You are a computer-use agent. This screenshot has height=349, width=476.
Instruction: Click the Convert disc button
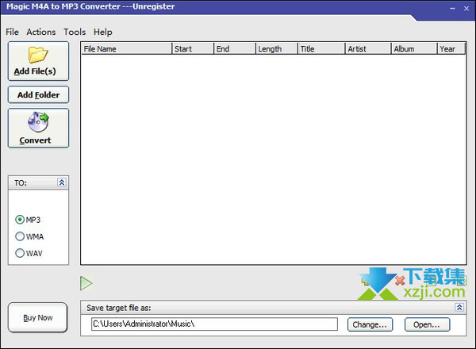point(38,128)
